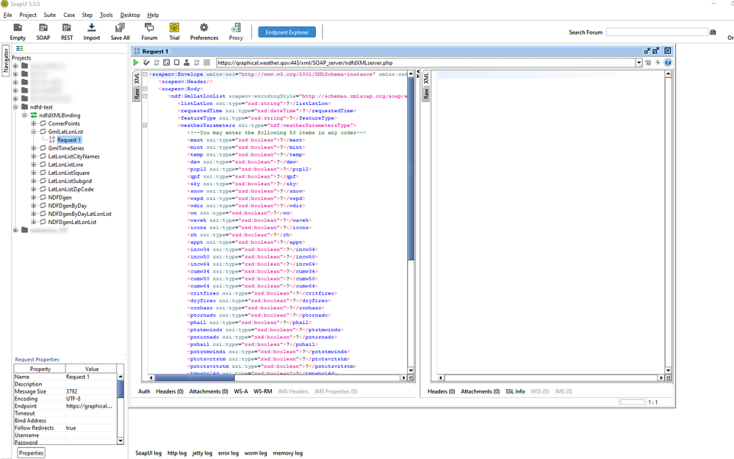Open the Properties button at bottom left
Screen dimensions: 734x459
point(31,453)
